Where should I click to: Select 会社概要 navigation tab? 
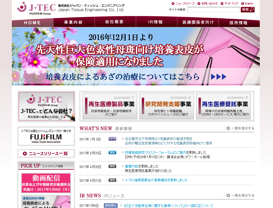pos(115,22)
